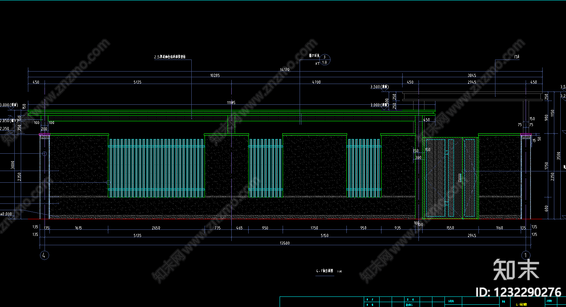Click the dimension value 1550
The height and width of the screenshot is (307, 566).
point(450,228)
